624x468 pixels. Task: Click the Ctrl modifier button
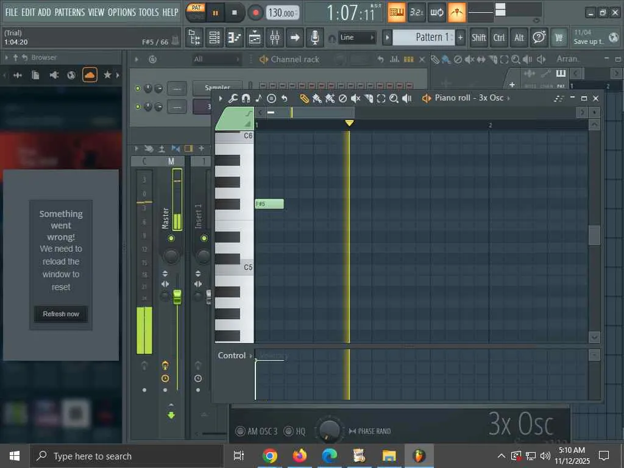point(499,38)
